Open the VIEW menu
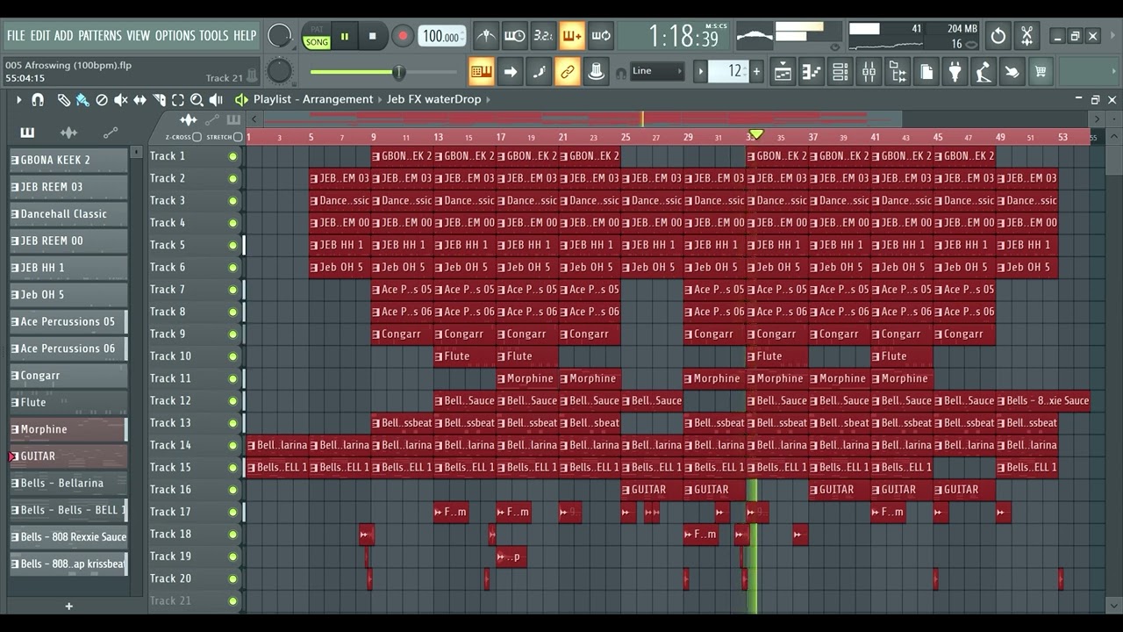Screen dimensions: 1123x632 (x=139, y=36)
